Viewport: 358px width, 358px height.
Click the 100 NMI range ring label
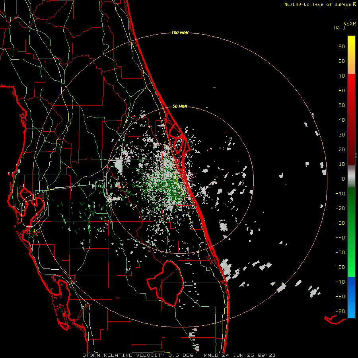coord(180,33)
